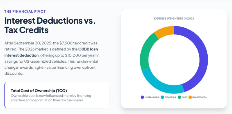Click the green Fuel legend dot
Image resolution: width=232 pixels, height=114 pixels.
pyautogui.click(x=179, y=97)
